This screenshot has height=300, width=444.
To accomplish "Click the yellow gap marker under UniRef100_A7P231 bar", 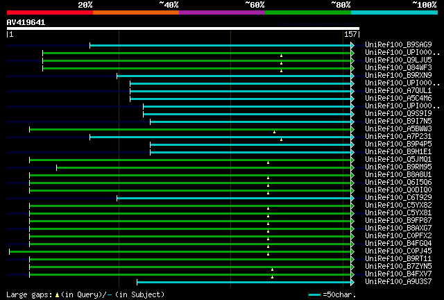I will click(x=281, y=140).
